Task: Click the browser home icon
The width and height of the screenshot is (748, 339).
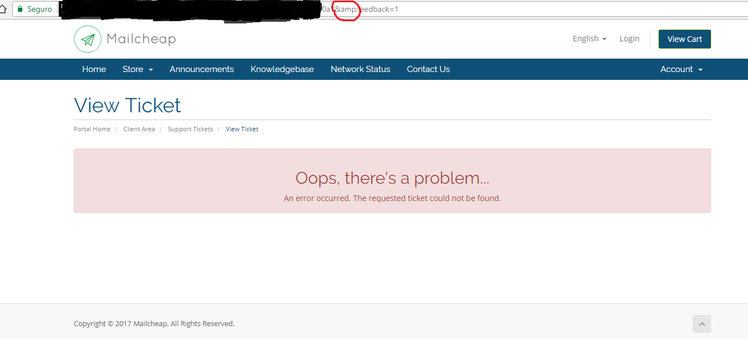Action: (x=3, y=9)
